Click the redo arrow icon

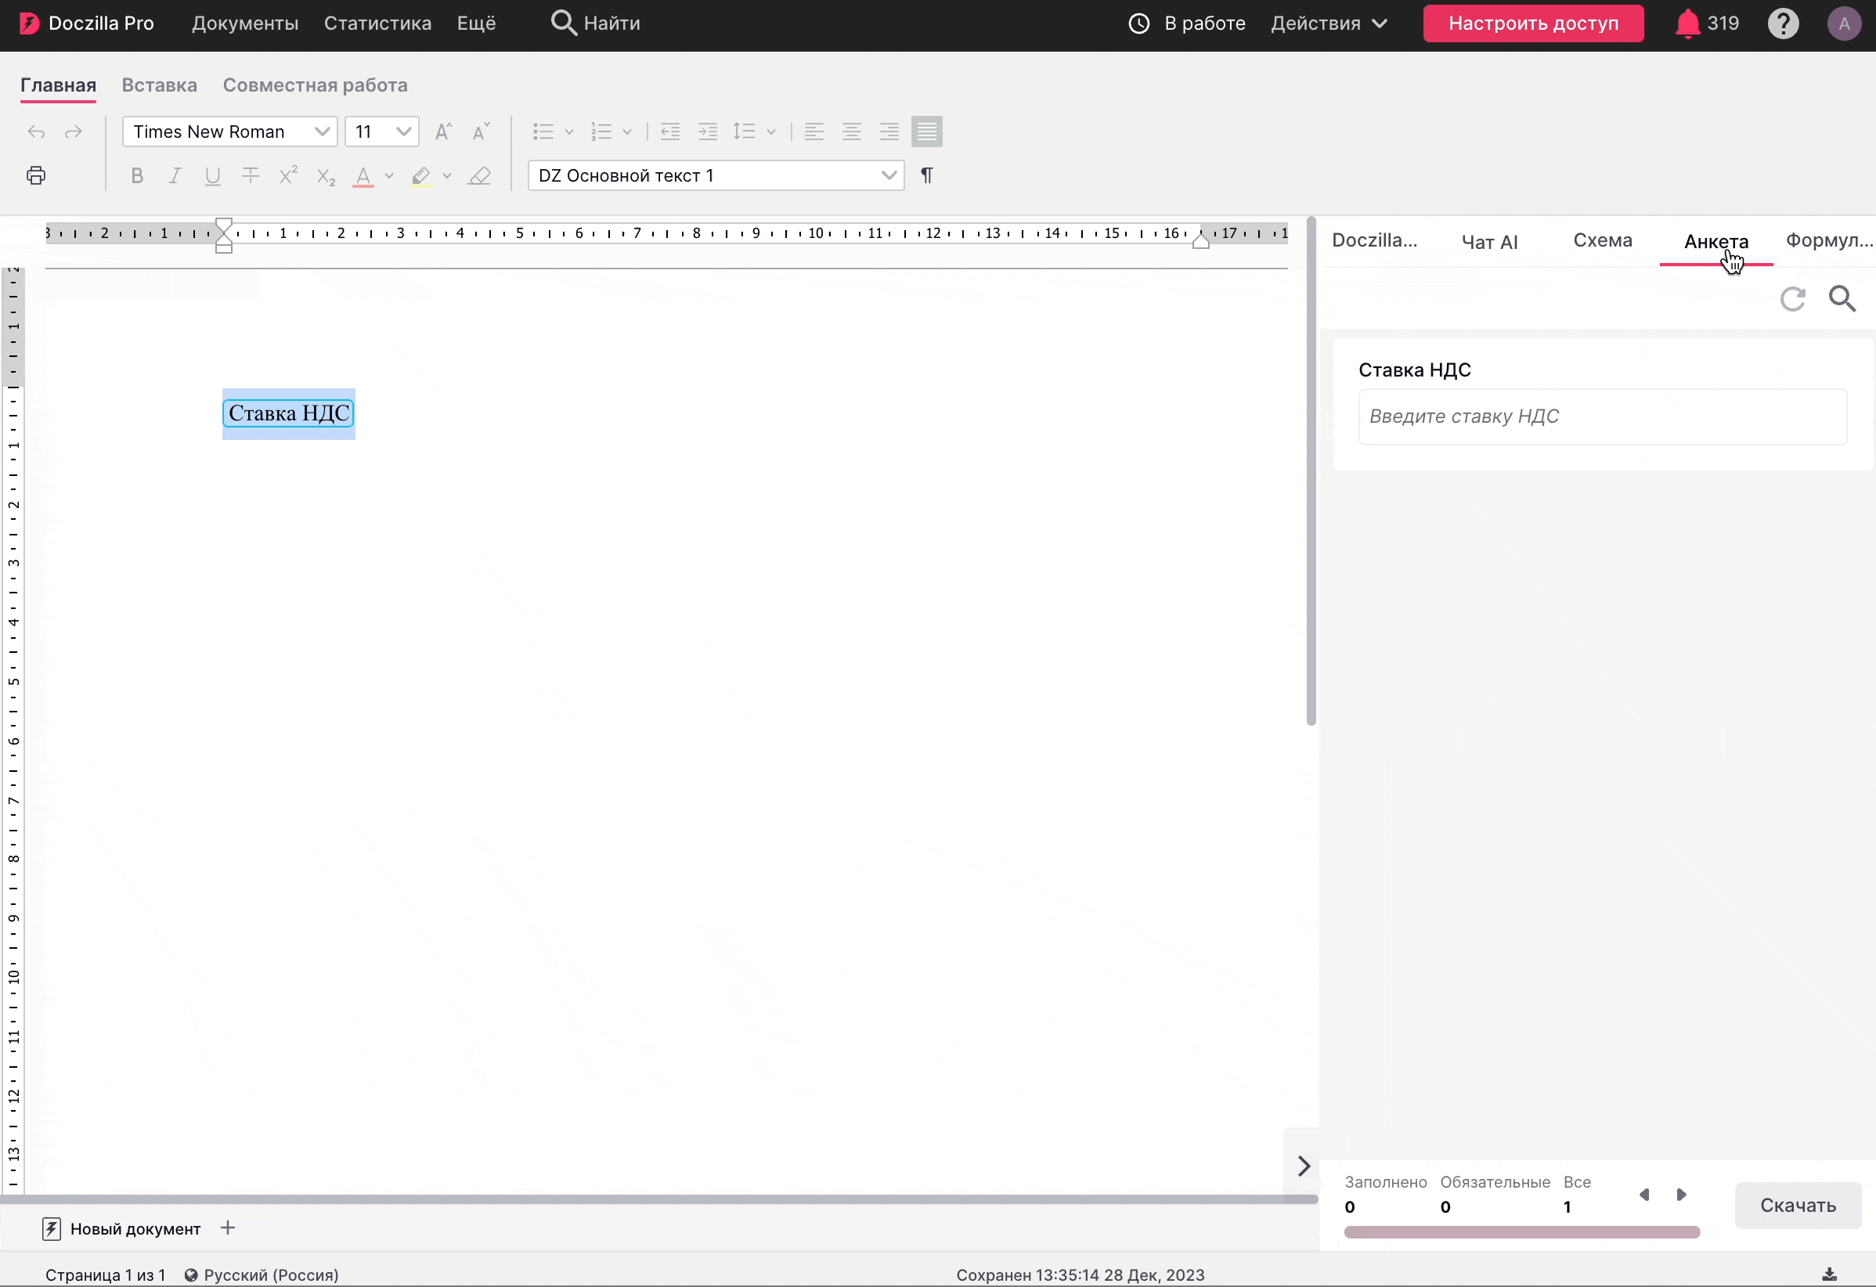(x=74, y=132)
